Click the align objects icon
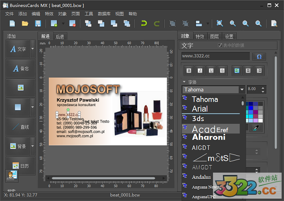284x201 pixels. click(199, 24)
